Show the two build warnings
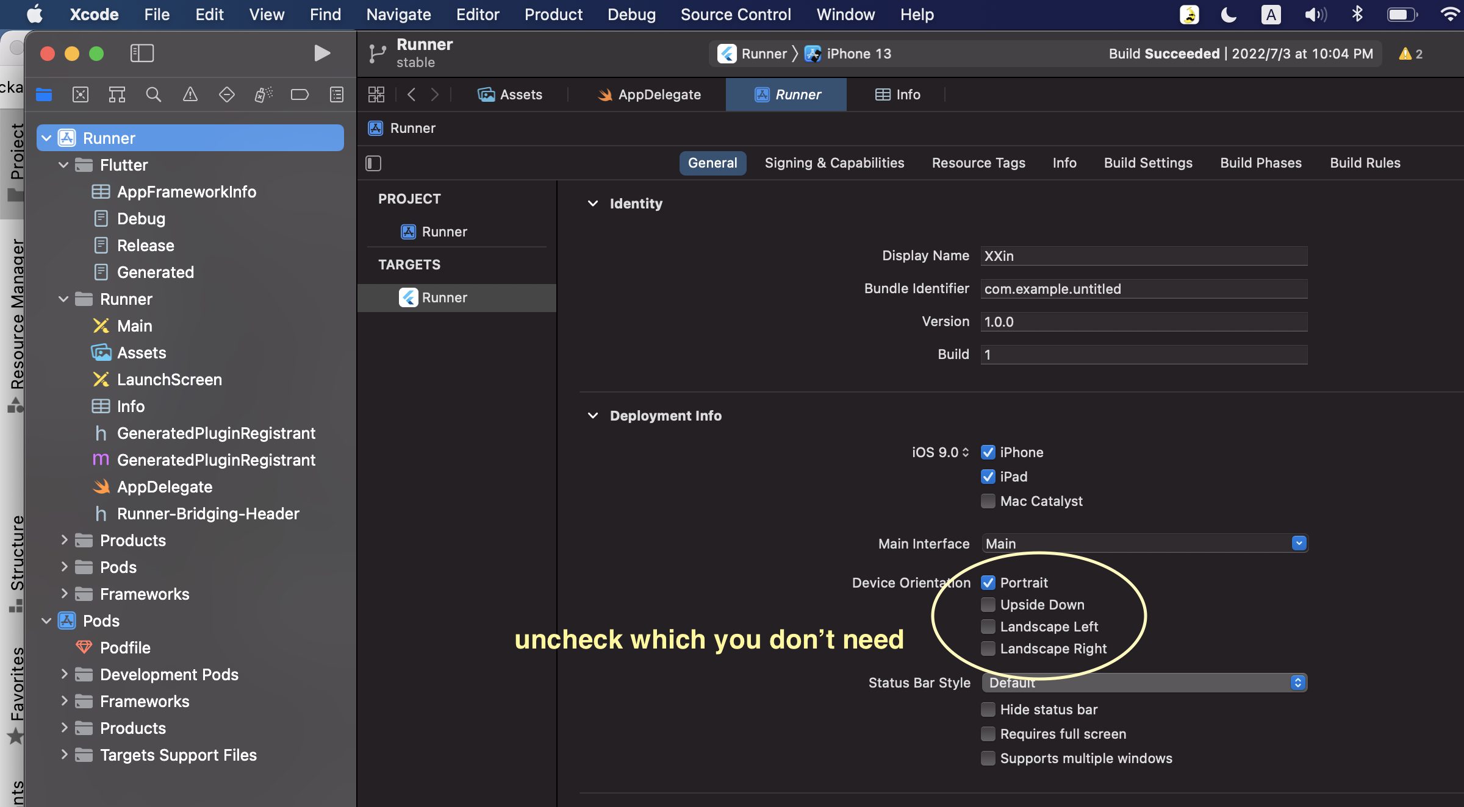Image resolution: width=1464 pixels, height=807 pixels. point(1411,54)
